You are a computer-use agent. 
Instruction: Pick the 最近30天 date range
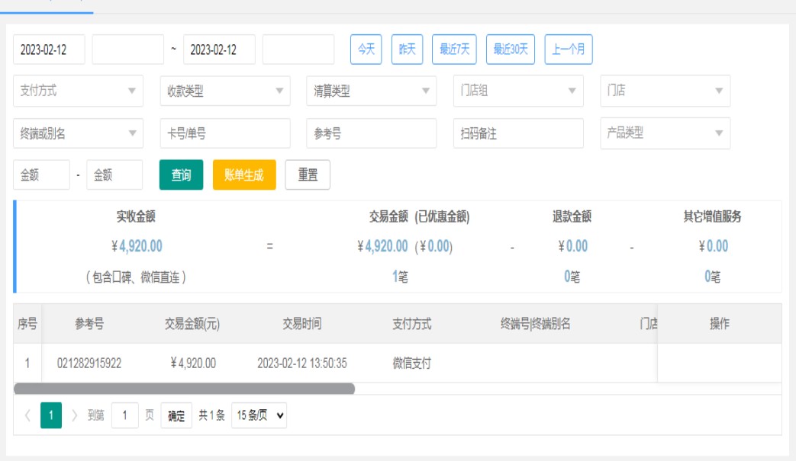(511, 50)
